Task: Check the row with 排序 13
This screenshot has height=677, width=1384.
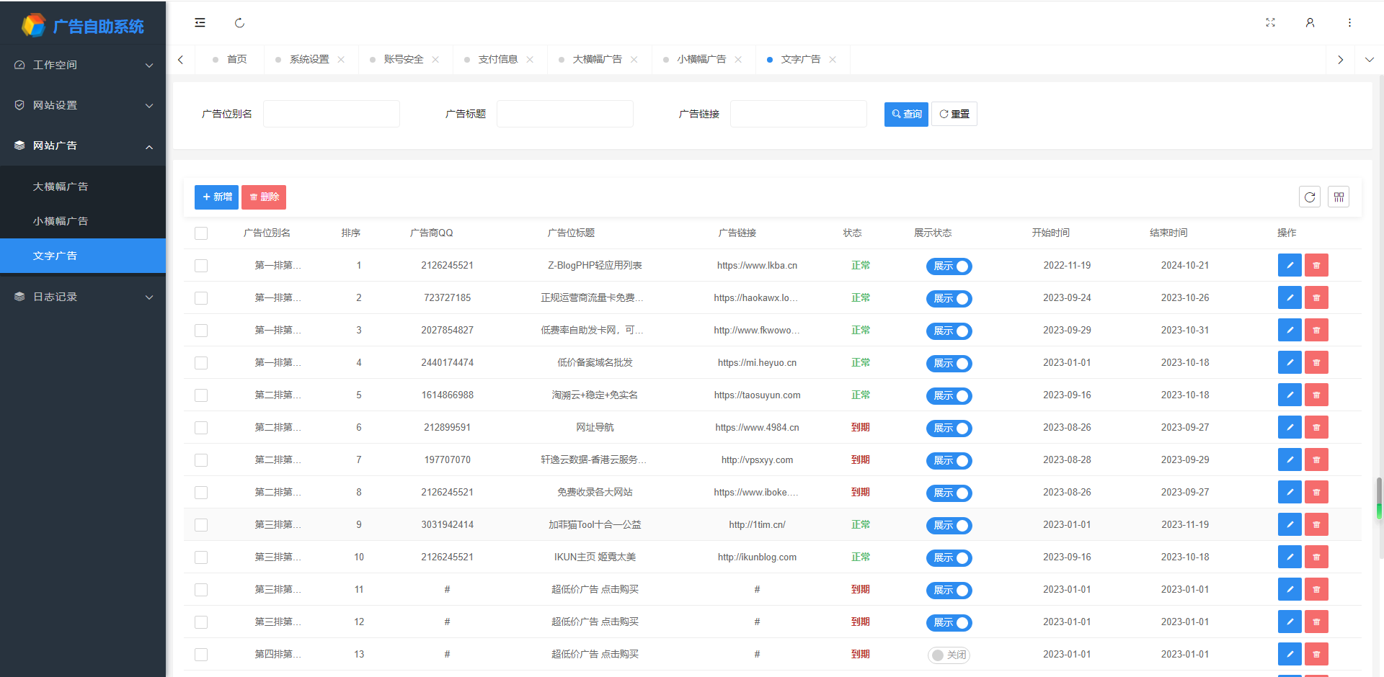Action: pyautogui.click(x=201, y=655)
